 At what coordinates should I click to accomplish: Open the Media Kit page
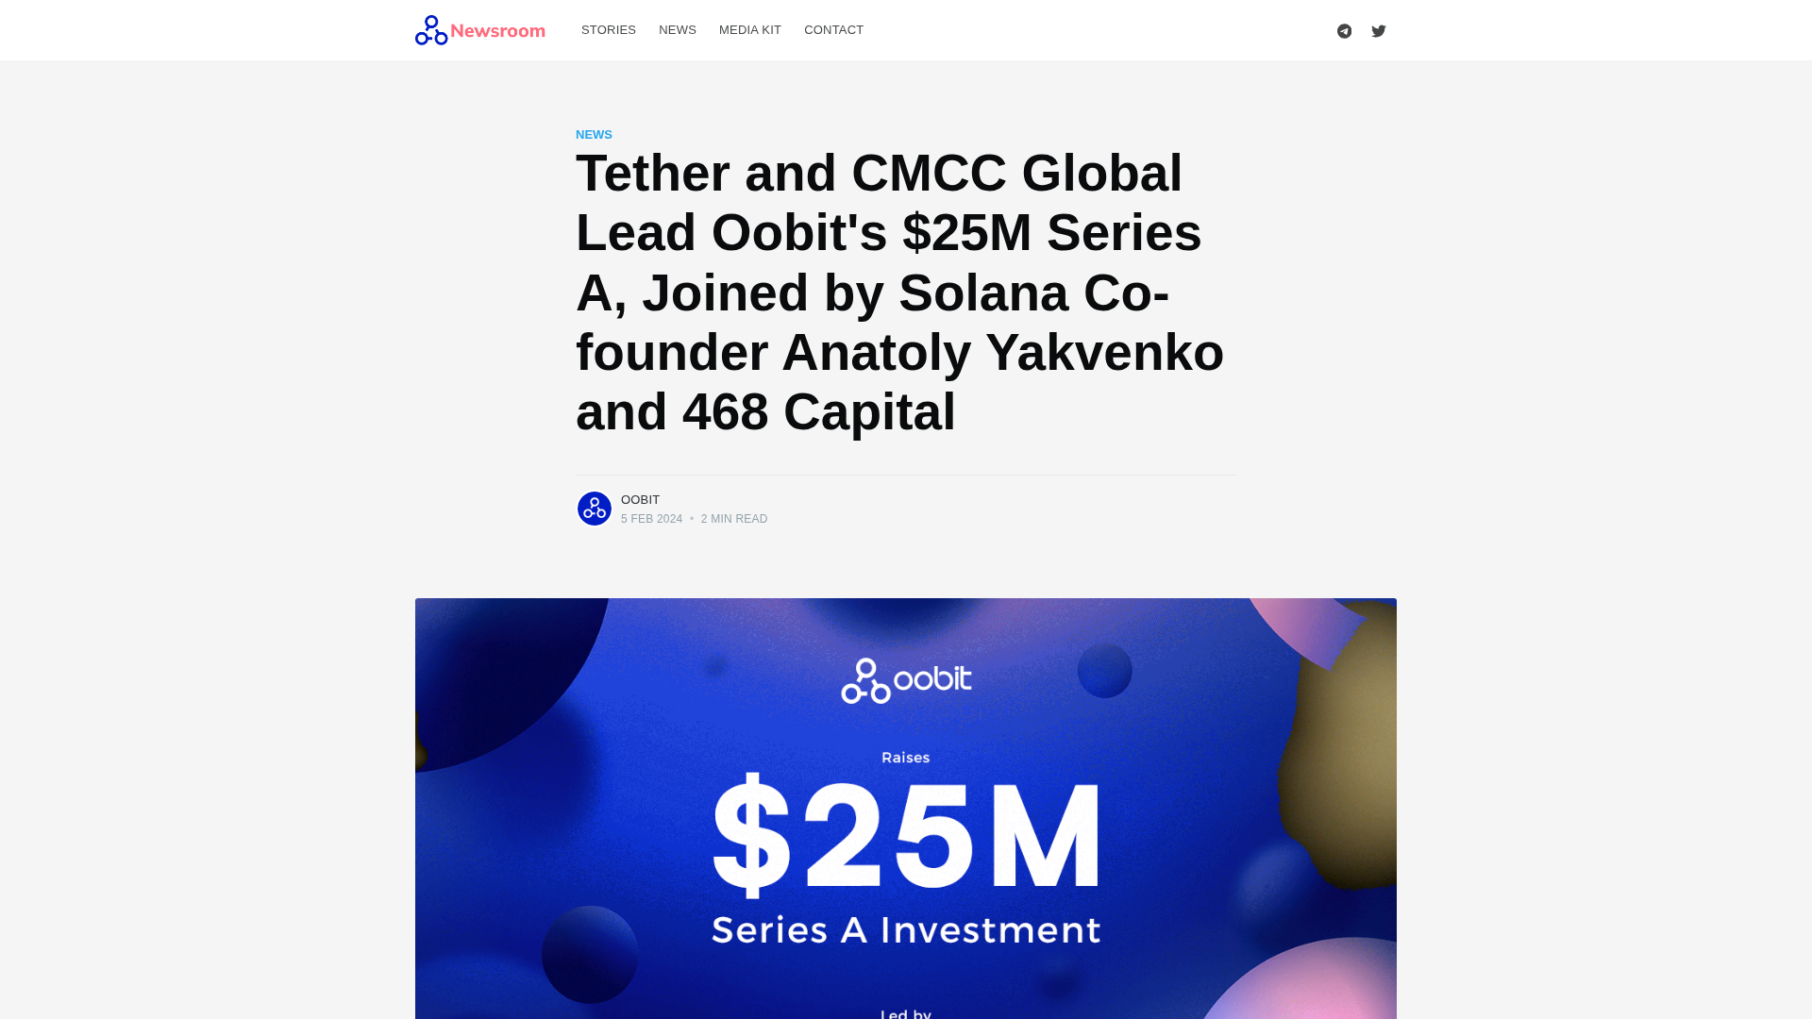(750, 30)
